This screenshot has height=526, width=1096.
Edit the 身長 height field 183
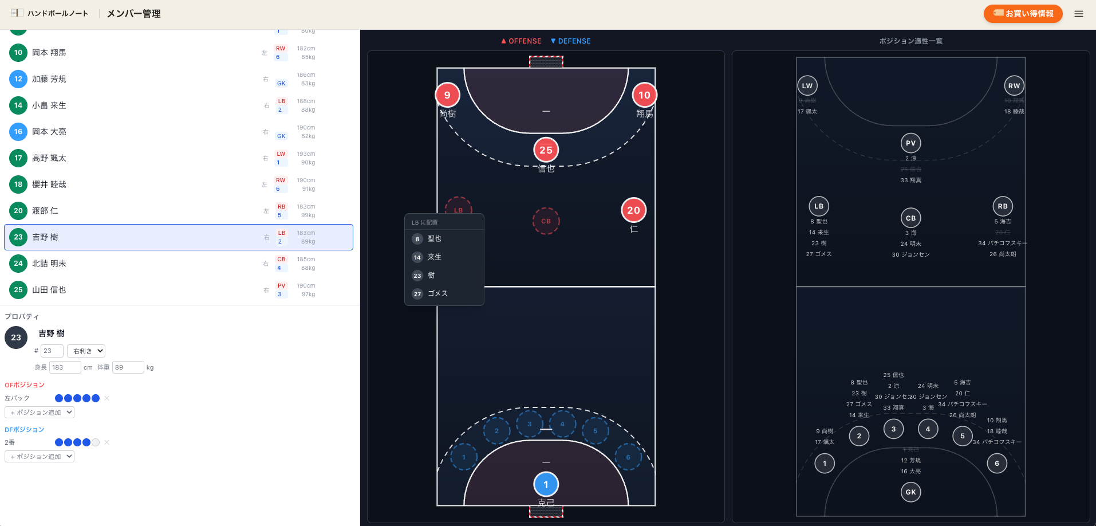tap(65, 367)
